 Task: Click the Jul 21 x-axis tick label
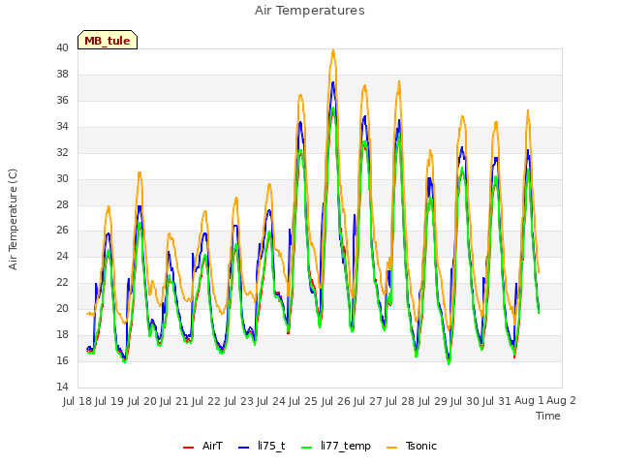(x=174, y=401)
